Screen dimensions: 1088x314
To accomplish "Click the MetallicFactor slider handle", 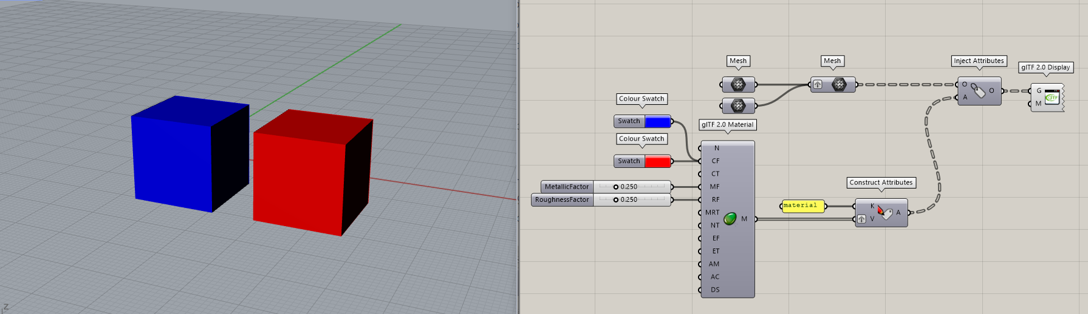I will coord(615,187).
